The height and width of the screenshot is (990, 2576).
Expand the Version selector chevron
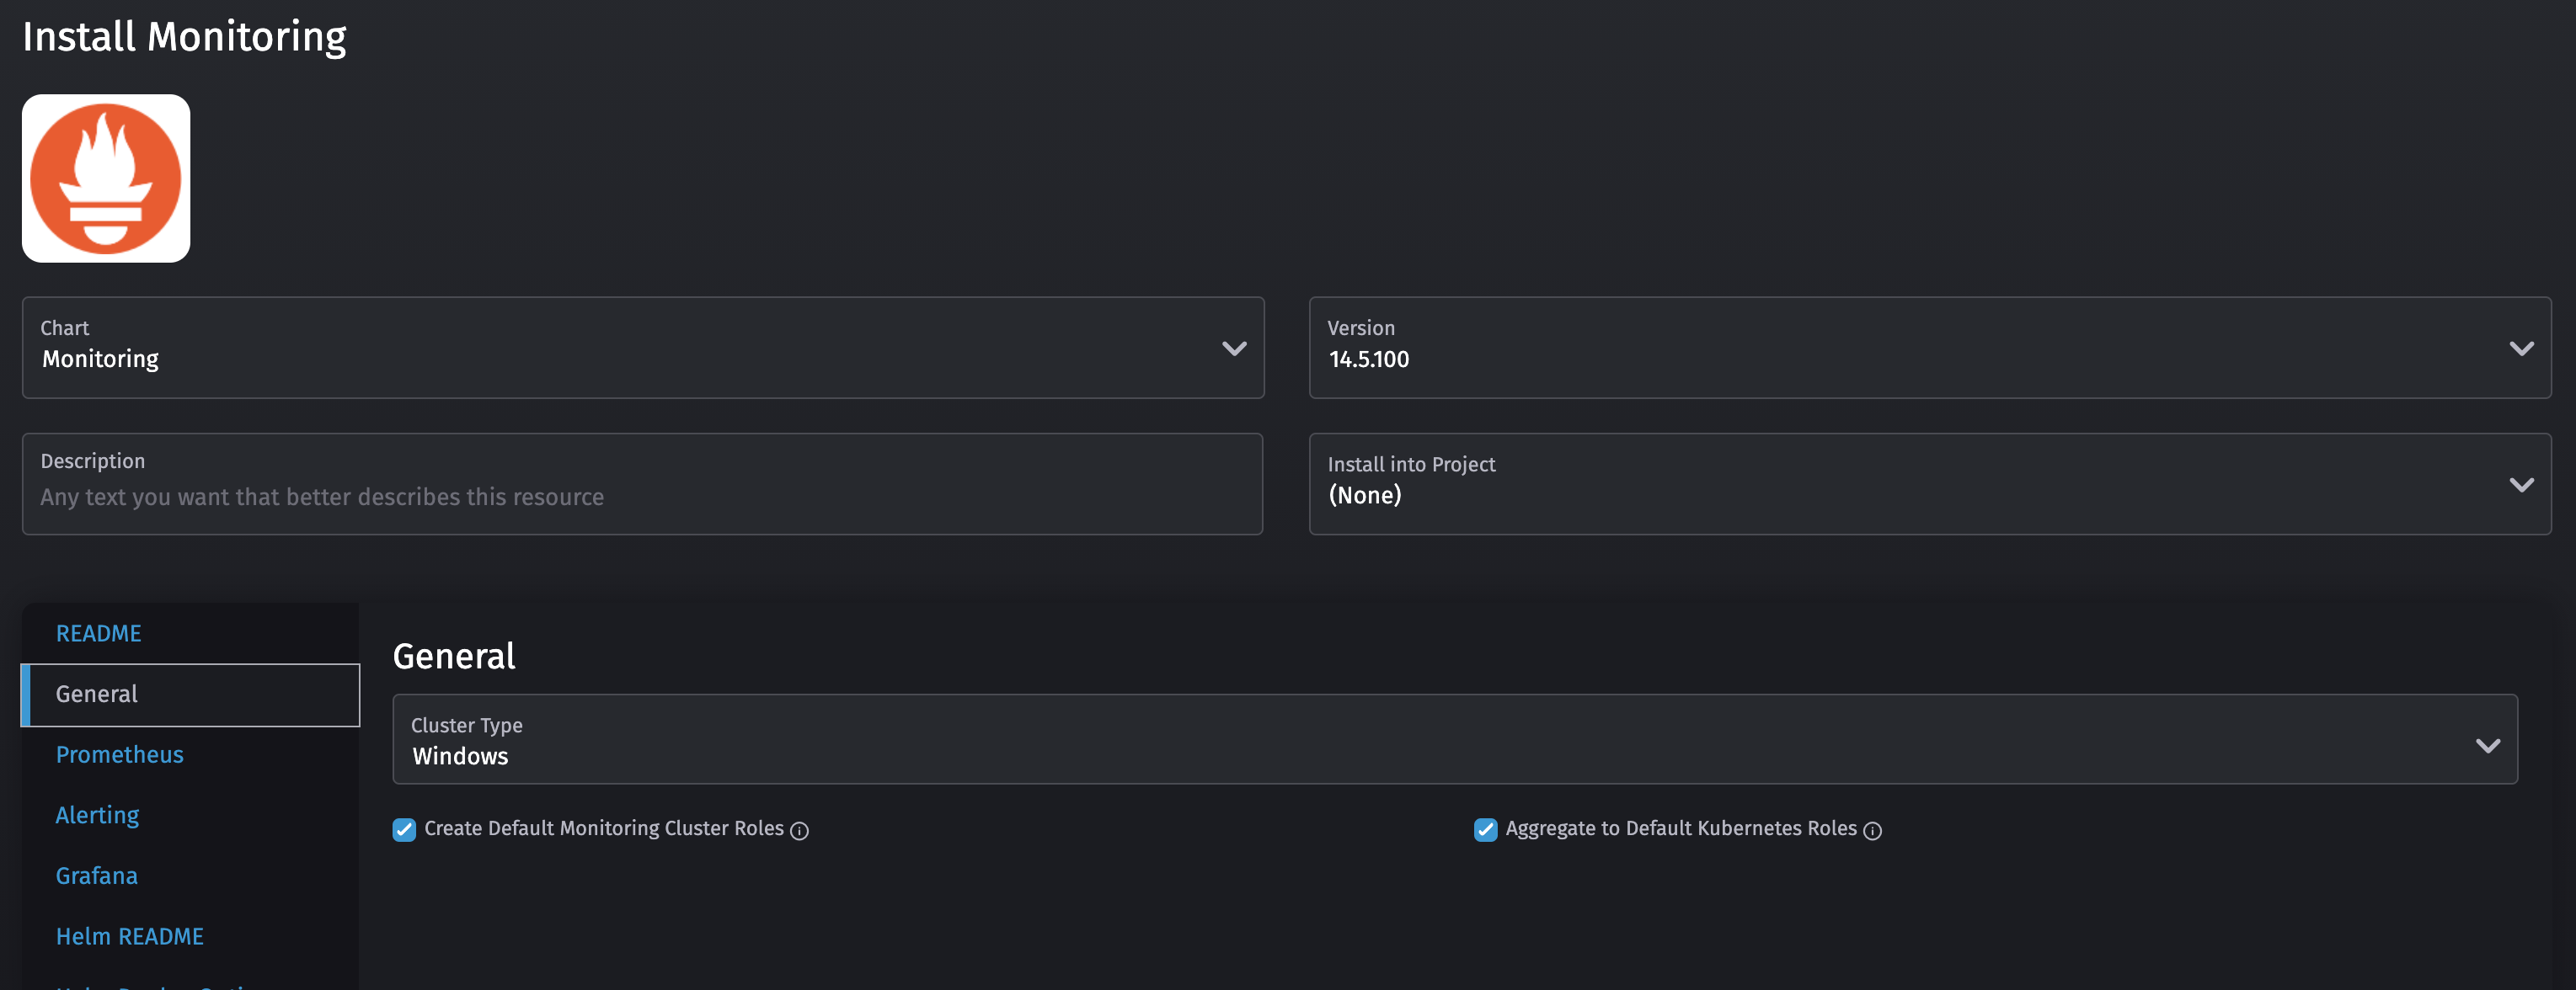pyautogui.click(x=2522, y=349)
